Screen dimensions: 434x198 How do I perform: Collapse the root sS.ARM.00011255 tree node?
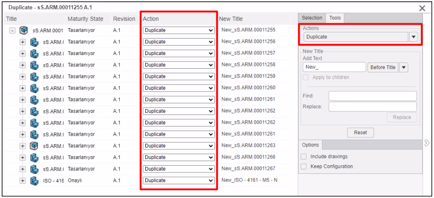[12, 30]
